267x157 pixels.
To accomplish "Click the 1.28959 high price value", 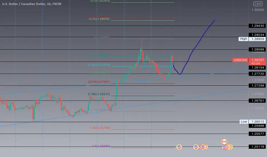I will pyautogui.click(x=258, y=39).
